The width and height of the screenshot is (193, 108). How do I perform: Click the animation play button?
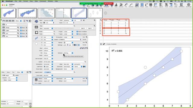(x=30, y=106)
